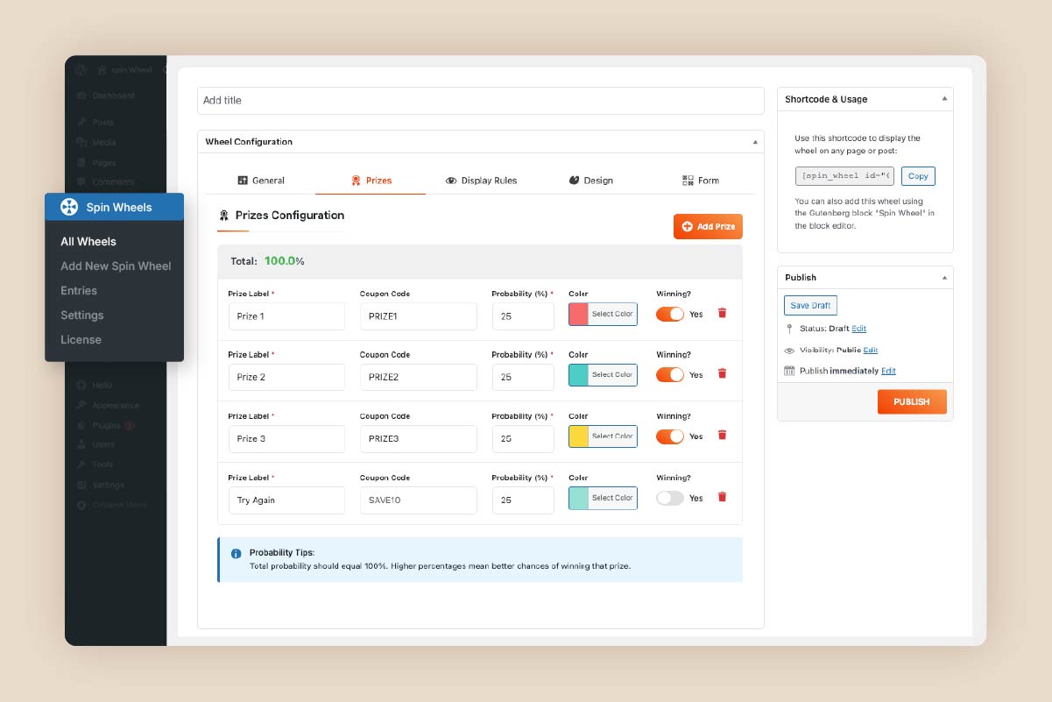This screenshot has width=1052, height=702.
Task: Delete the Prize 3 row using trash icon
Action: click(x=722, y=436)
